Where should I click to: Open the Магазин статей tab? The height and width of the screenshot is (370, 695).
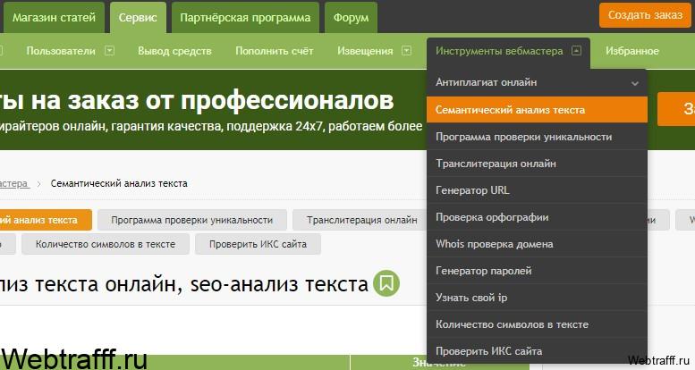54,18
